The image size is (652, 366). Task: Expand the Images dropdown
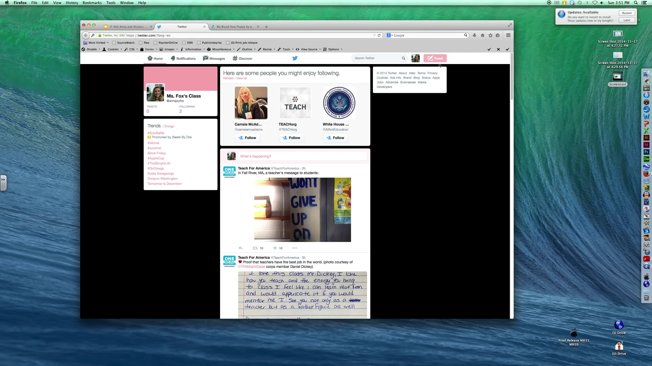coord(169,49)
